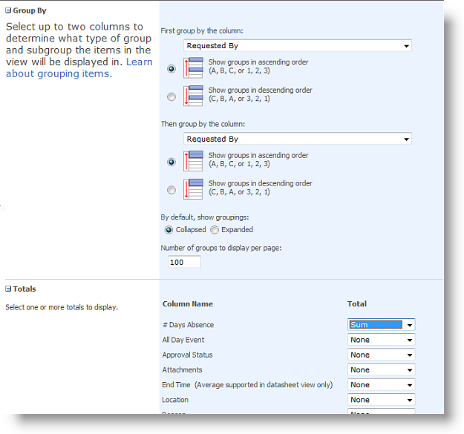Screen dimensions: 464x434
Task: Choose Expanded groupings by default
Action: (215, 230)
